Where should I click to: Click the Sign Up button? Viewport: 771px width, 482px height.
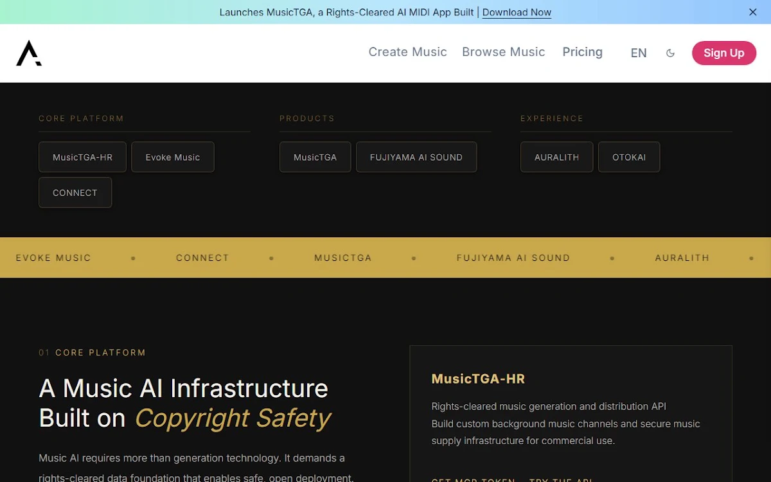click(724, 53)
